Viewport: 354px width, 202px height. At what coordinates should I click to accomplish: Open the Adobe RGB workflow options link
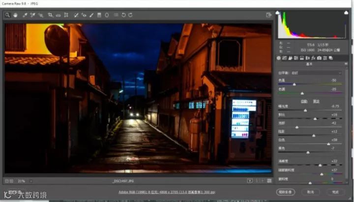(167, 192)
